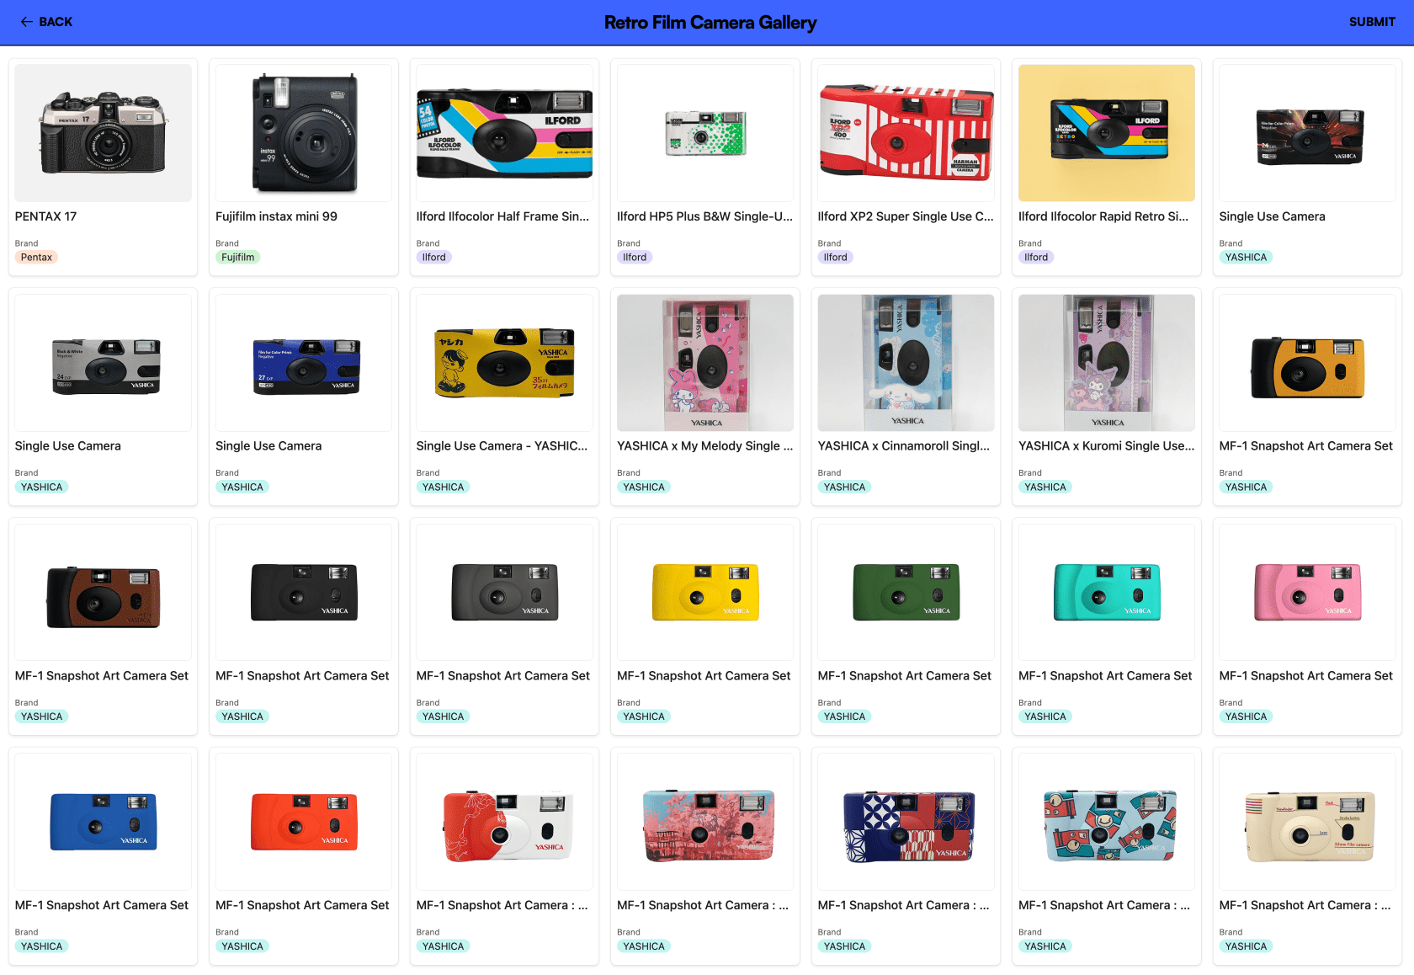Open the PENTAX 17 camera photo
This screenshot has height=975, width=1414.
coord(104,133)
